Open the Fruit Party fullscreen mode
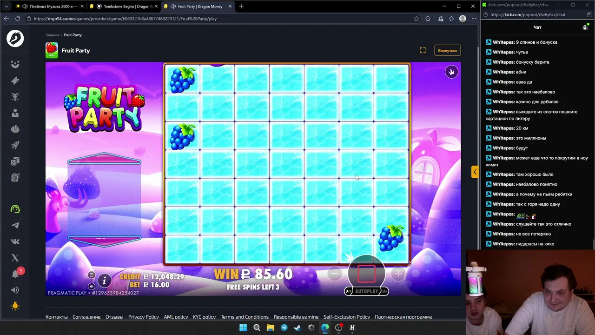This screenshot has width=595, height=335. 423,50
